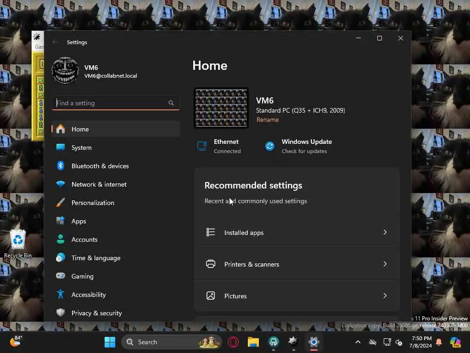Show hidden icons tray chevron
Screen dimensions: 470x353
(358, 342)
